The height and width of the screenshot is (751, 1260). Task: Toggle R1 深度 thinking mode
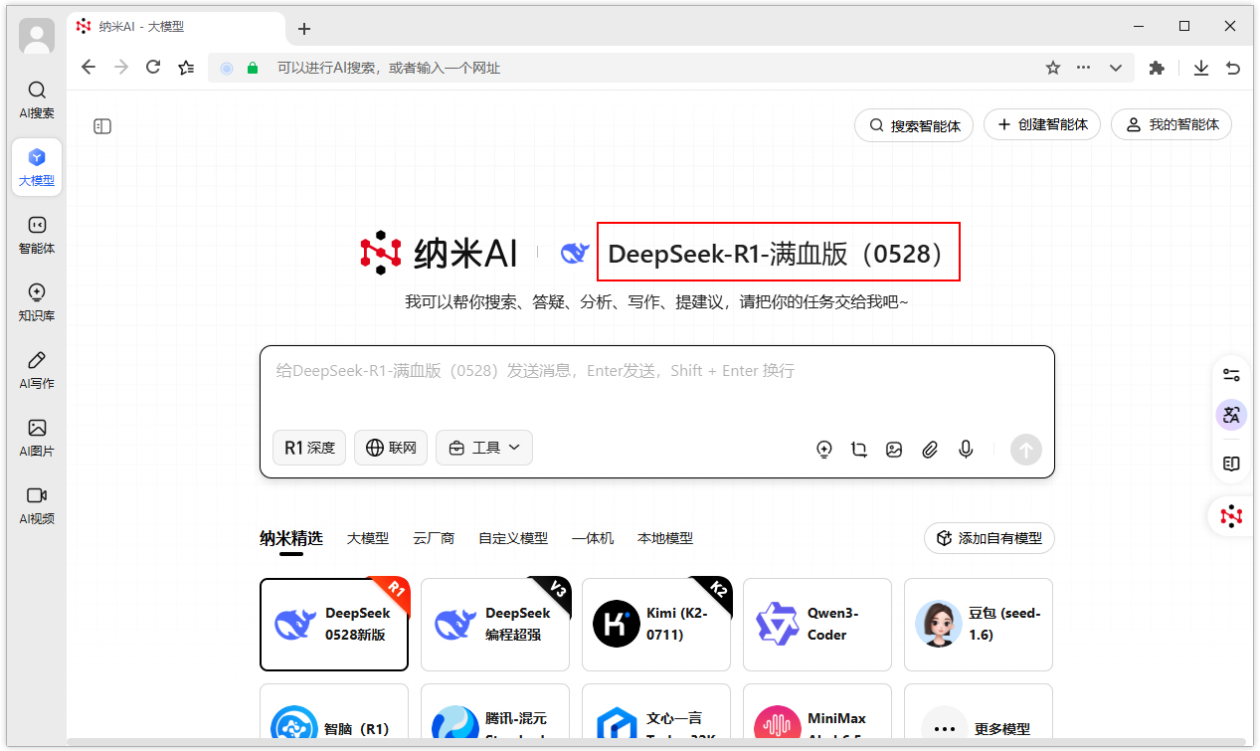pos(308,448)
